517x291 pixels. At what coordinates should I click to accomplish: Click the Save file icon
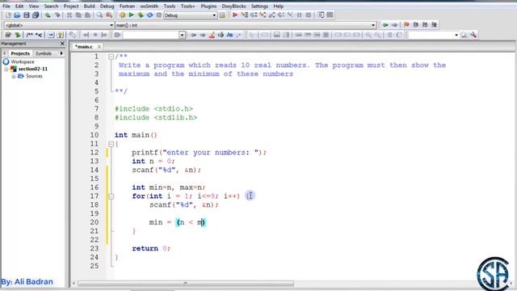coord(27,15)
